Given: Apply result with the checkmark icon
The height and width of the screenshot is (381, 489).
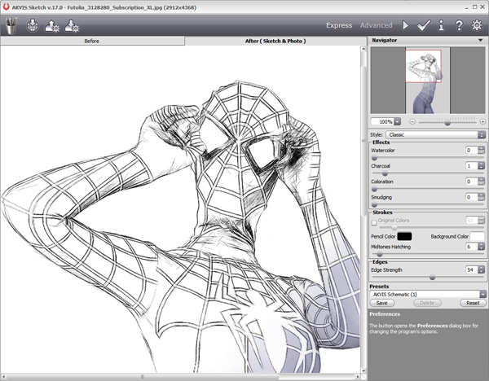Looking at the screenshot, I should [424, 25].
